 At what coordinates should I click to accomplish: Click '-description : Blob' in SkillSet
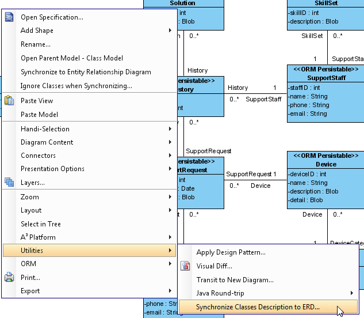tap(313, 21)
